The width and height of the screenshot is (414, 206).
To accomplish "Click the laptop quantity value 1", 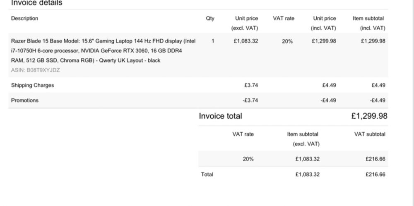I will (x=213, y=41).
